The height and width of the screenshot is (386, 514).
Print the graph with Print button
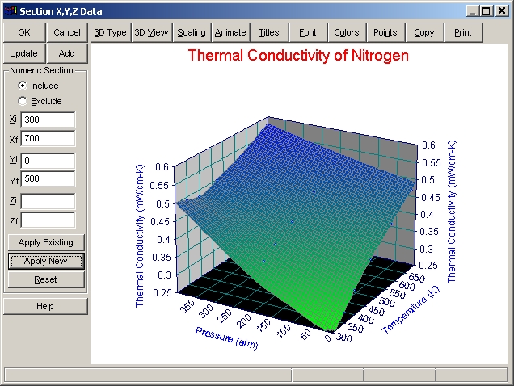[x=463, y=32]
